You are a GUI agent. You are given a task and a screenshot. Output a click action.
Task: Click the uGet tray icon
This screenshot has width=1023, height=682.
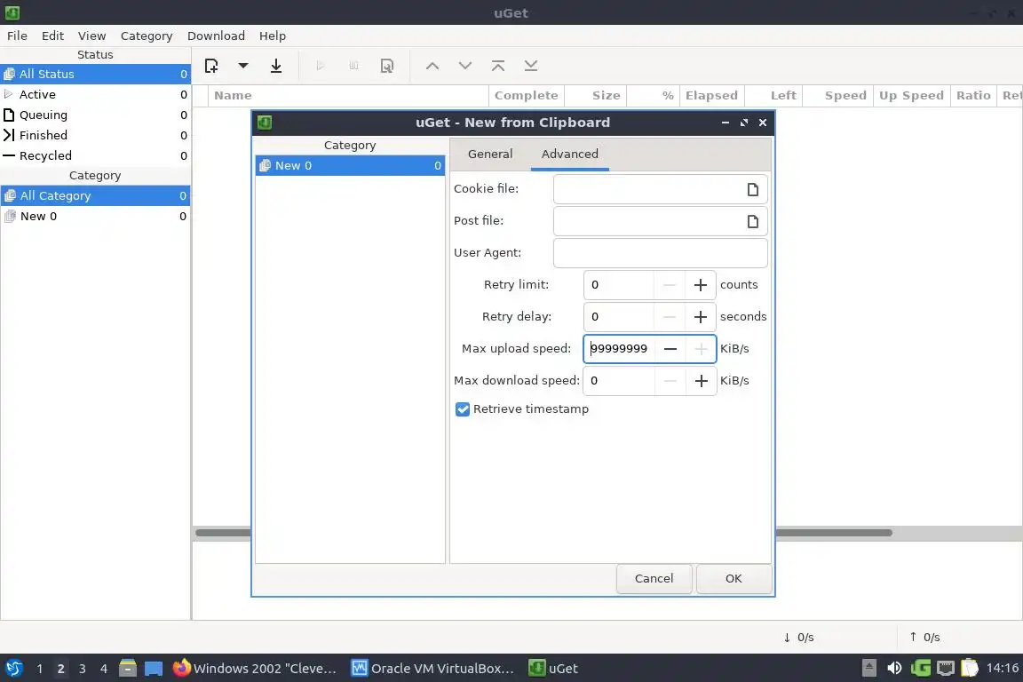pos(921,669)
